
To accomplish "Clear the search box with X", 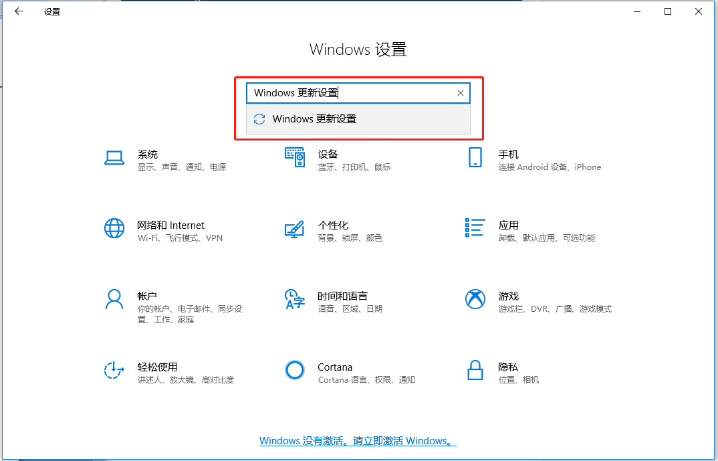I will [460, 93].
